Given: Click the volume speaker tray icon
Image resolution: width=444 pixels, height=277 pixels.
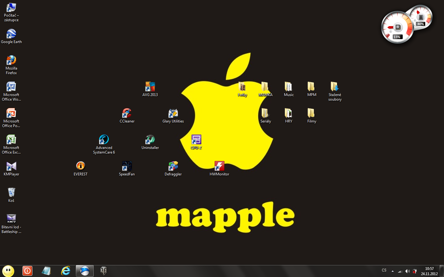Looking at the screenshot, I should click(407, 271).
